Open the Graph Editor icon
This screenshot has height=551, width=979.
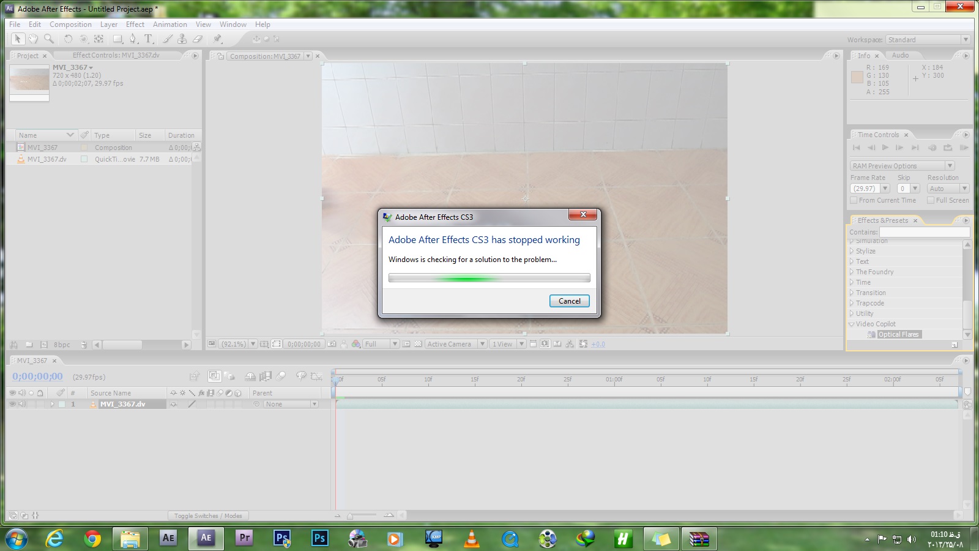point(316,376)
